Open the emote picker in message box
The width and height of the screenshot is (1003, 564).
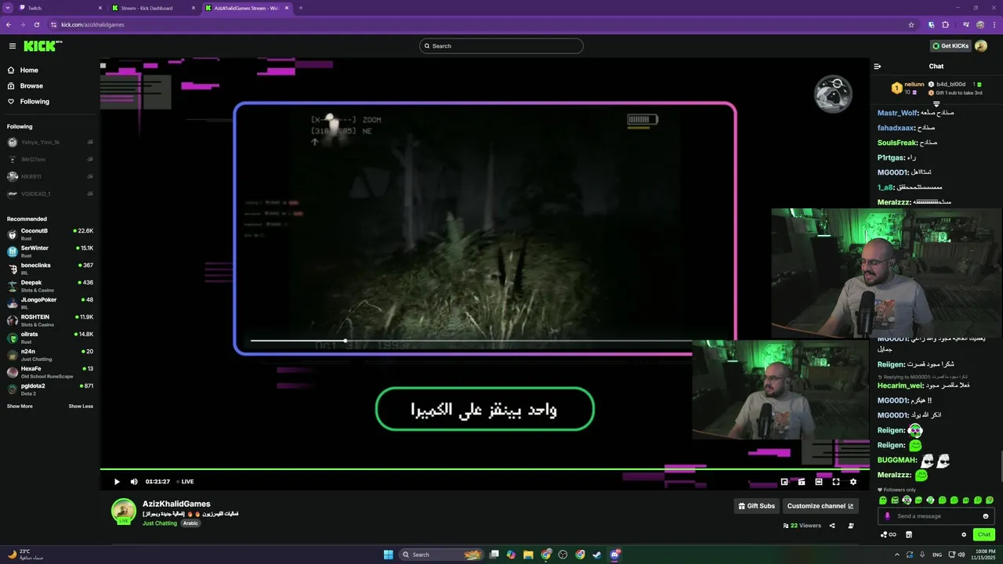pos(986,516)
